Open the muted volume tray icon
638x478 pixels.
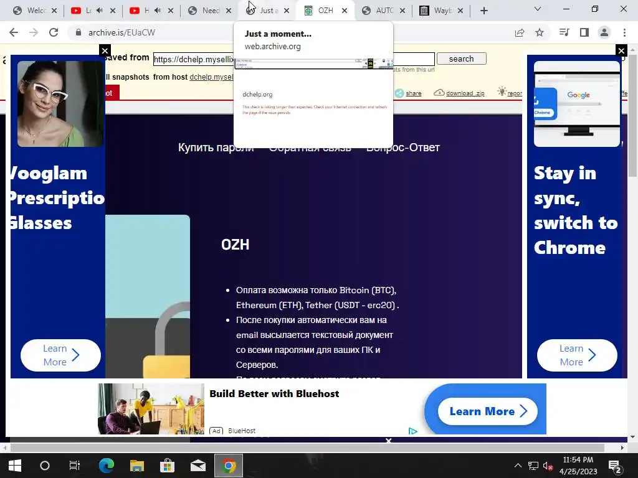[548, 466]
